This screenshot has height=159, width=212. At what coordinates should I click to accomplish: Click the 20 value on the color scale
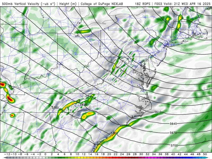(x=109, y=154)
